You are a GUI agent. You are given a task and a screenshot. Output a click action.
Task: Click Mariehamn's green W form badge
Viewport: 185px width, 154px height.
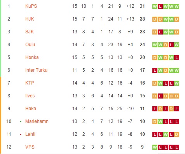click(160, 121)
